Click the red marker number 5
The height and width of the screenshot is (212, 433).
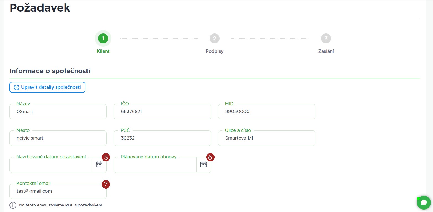coord(106,157)
